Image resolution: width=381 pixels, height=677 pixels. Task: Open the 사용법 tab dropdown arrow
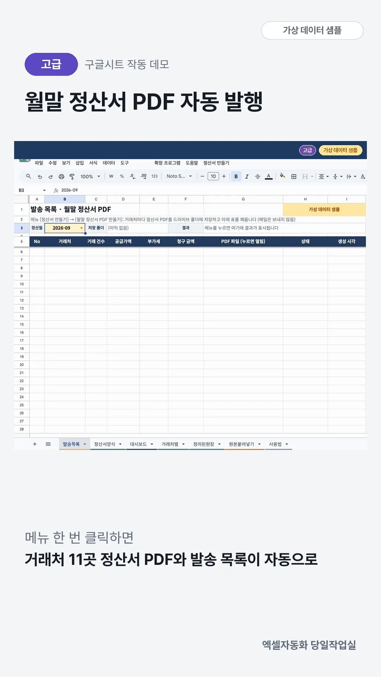(x=287, y=444)
